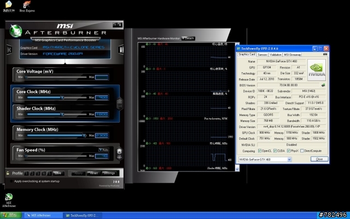Toggle the DirectCompute checkbox
Viewport: 350px width, 219px height.
(x=302, y=151)
